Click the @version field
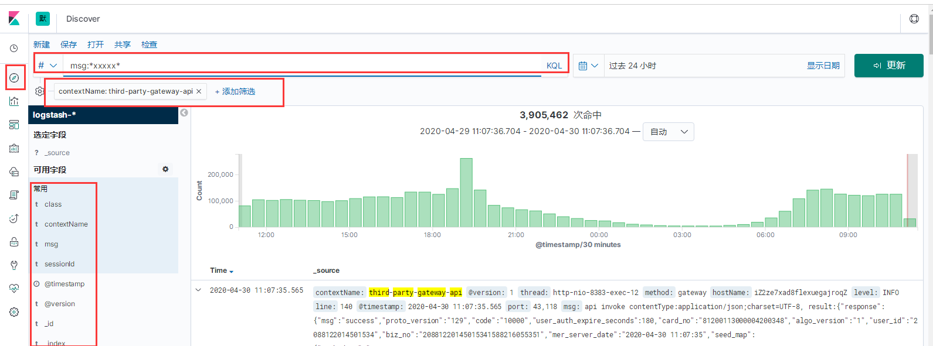Screen dimensions: 933x346 pyautogui.click(x=60, y=304)
